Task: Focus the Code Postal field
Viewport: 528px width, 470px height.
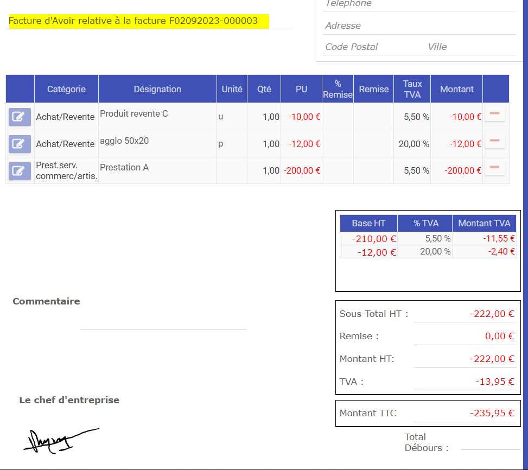Action: 372,47
